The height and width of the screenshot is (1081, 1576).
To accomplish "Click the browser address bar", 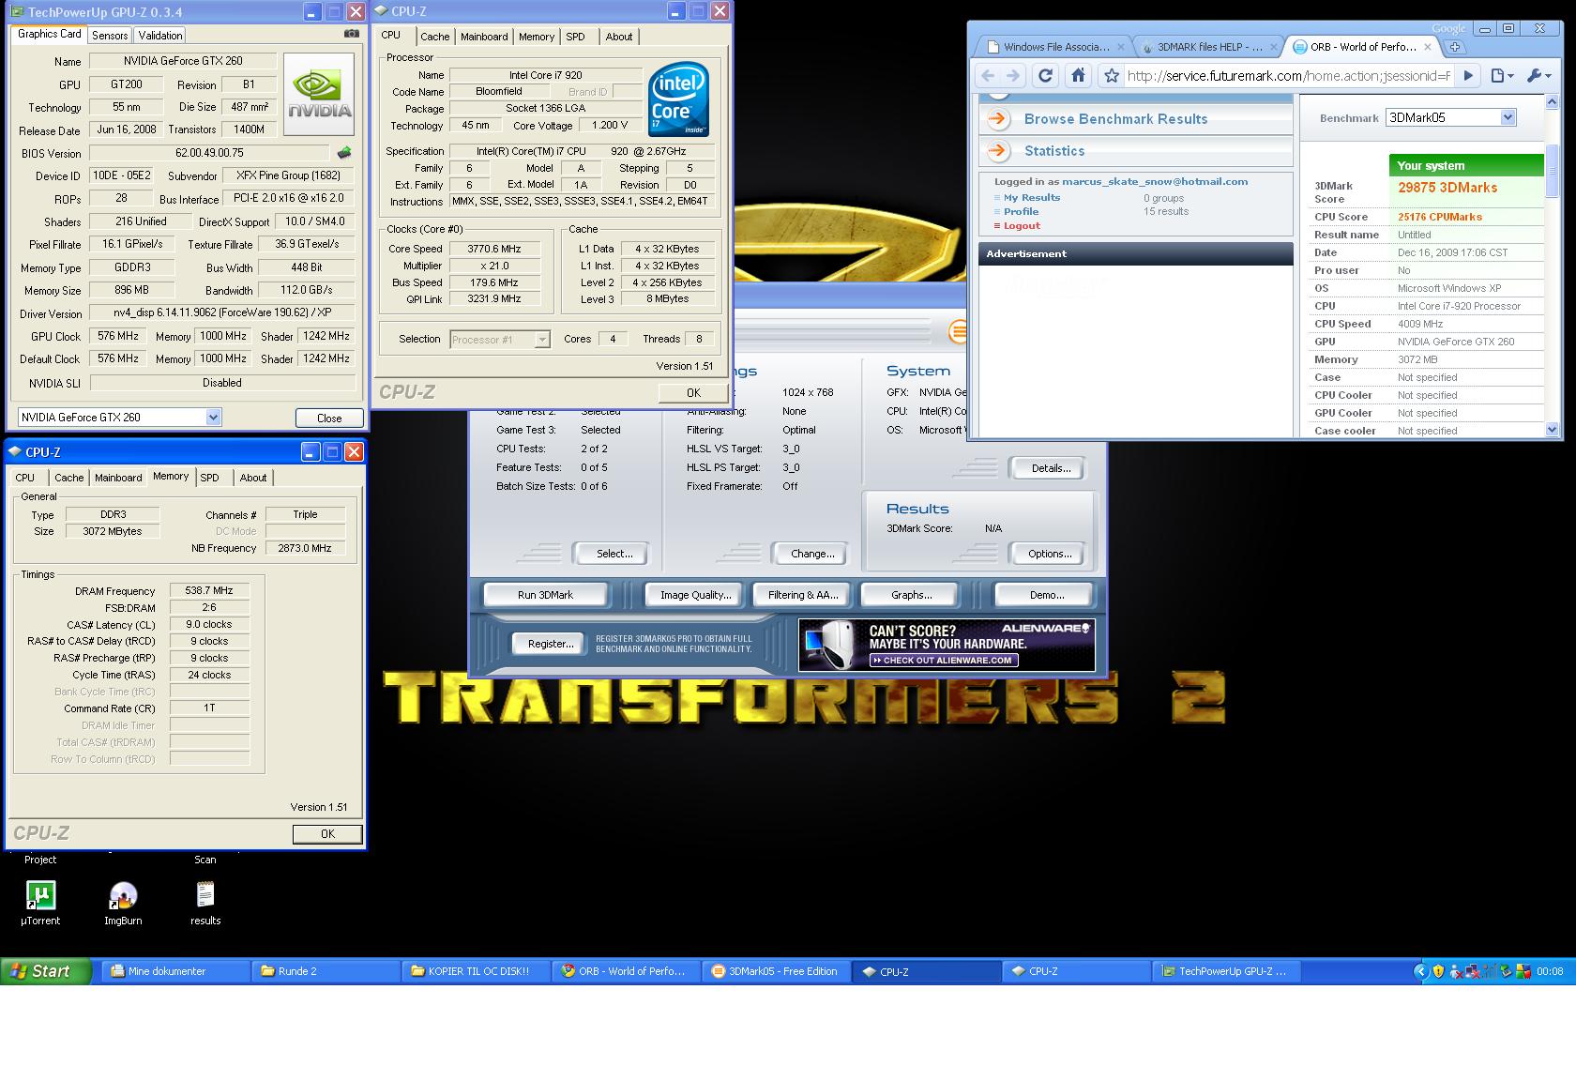I will (1287, 76).
